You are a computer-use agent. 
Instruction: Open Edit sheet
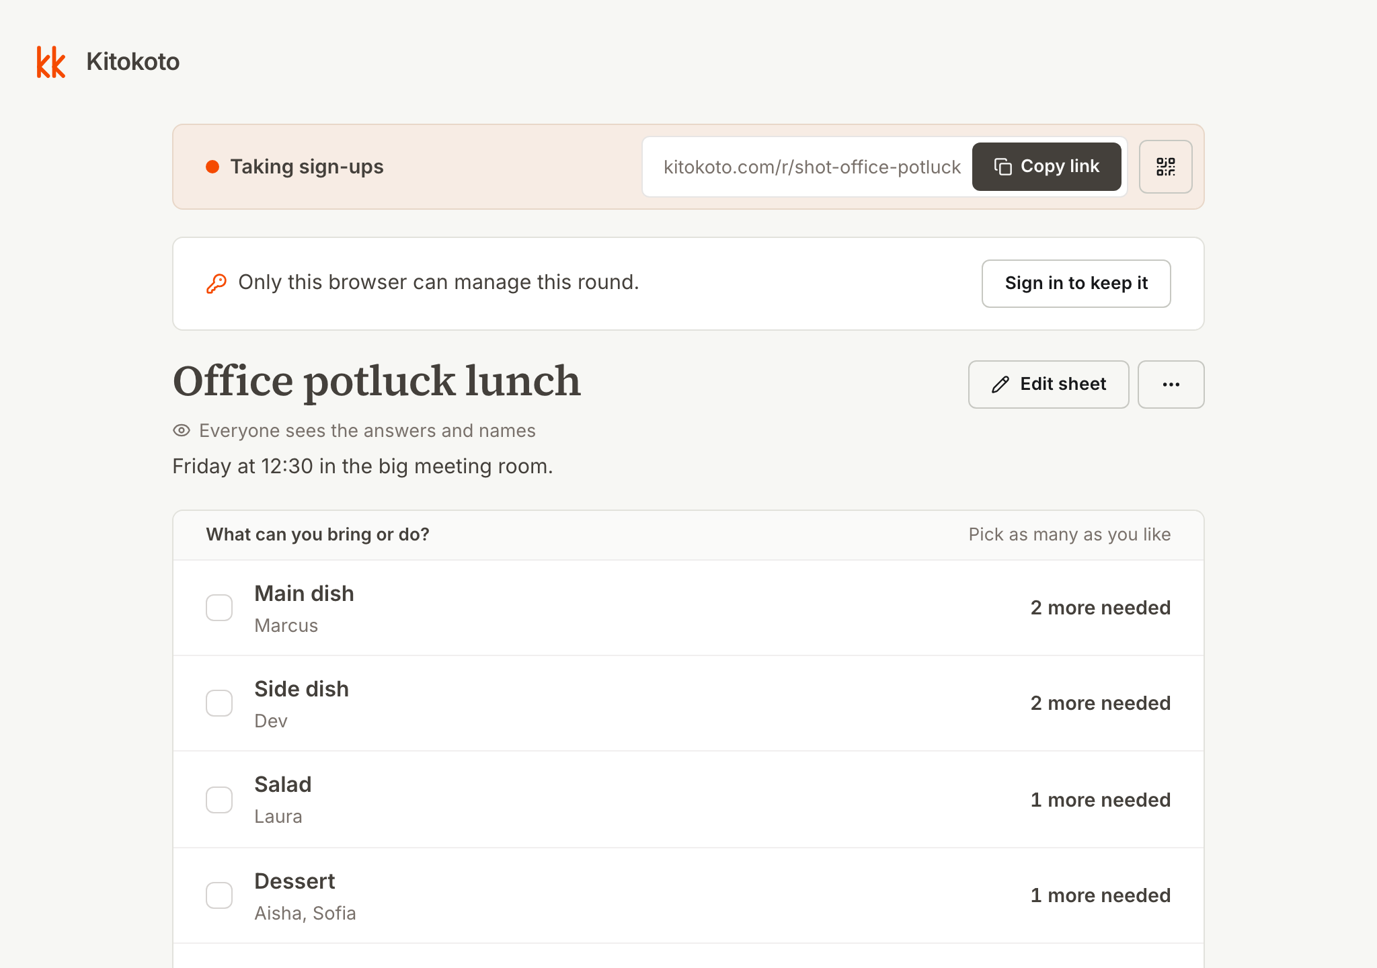pos(1048,385)
